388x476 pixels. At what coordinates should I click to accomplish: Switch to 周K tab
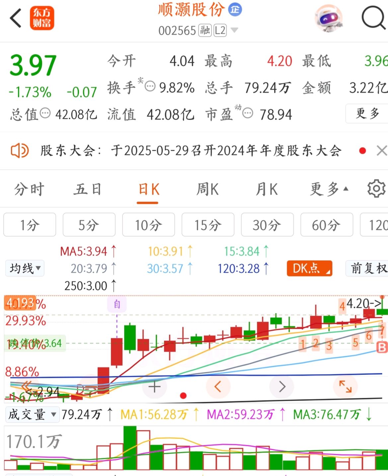[207, 190]
